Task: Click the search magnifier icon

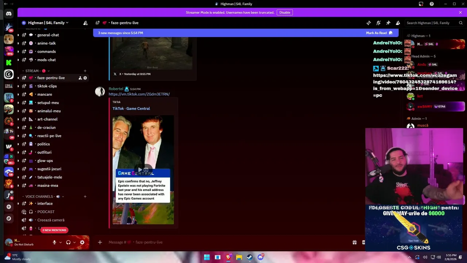Action: [x=461, y=23]
